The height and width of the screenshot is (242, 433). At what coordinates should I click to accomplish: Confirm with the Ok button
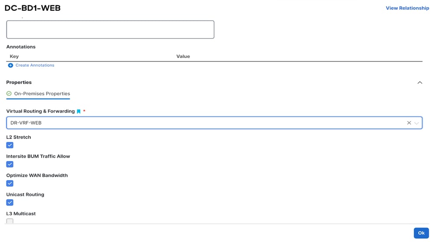pyautogui.click(x=421, y=233)
